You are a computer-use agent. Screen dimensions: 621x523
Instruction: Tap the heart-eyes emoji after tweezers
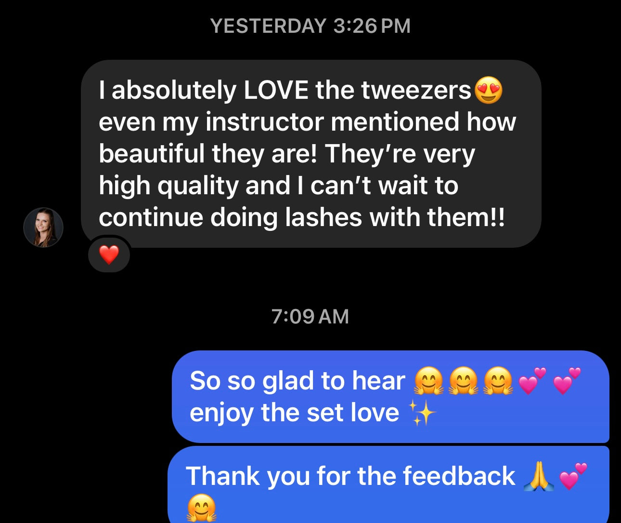pyautogui.click(x=488, y=91)
